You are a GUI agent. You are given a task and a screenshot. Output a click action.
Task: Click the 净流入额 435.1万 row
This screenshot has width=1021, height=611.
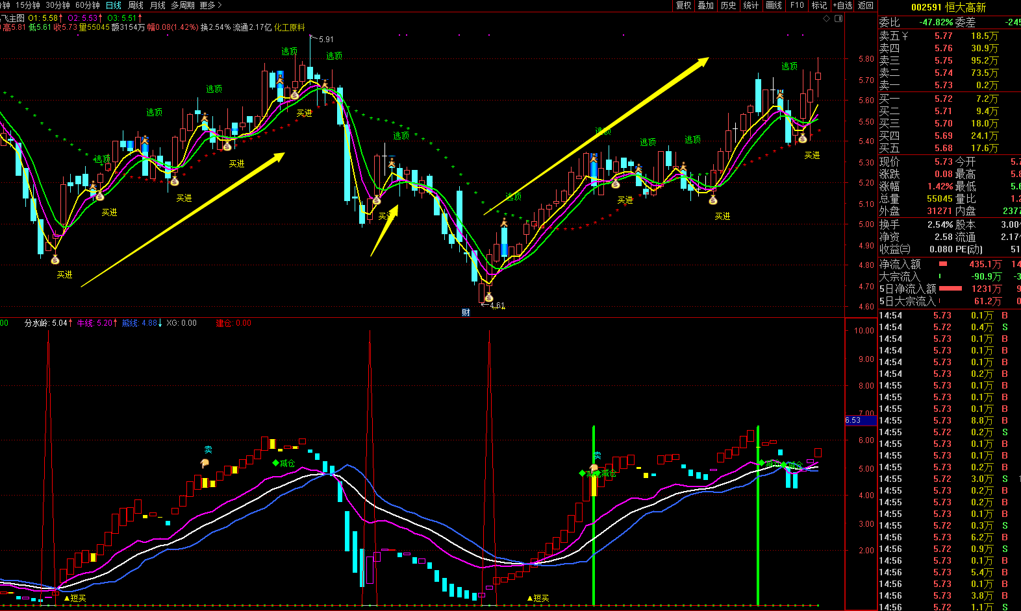[950, 264]
